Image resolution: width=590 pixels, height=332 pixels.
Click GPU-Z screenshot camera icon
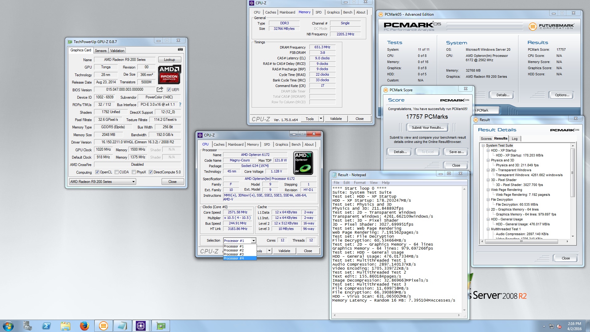point(180,49)
